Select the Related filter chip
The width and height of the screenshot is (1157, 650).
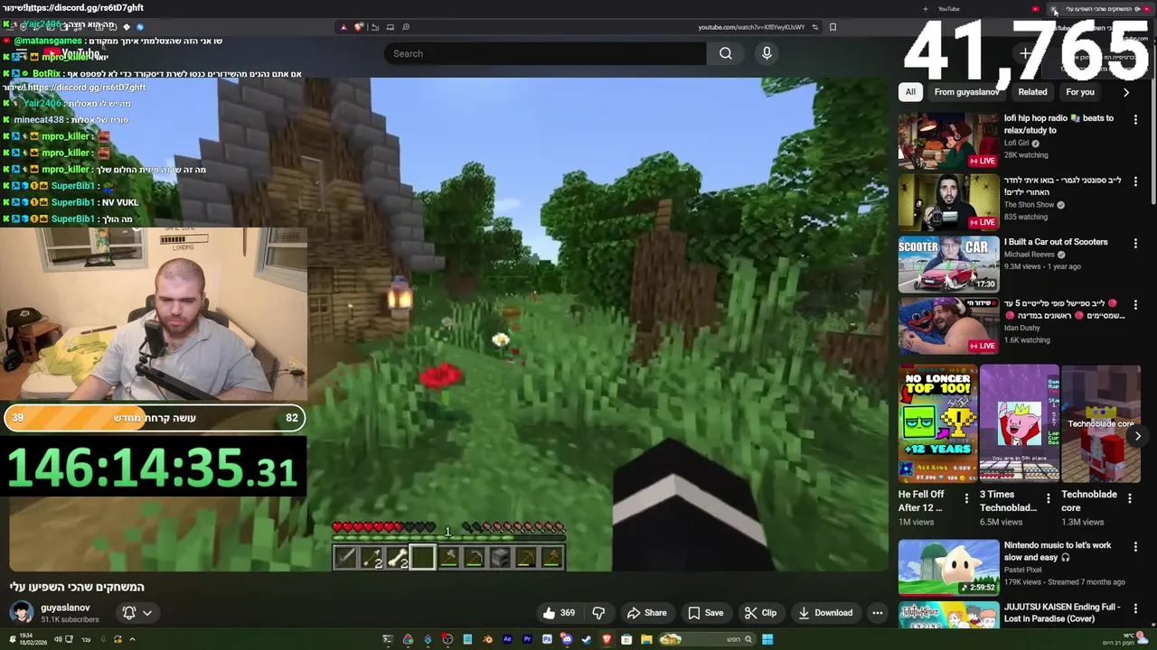[1032, 92]
